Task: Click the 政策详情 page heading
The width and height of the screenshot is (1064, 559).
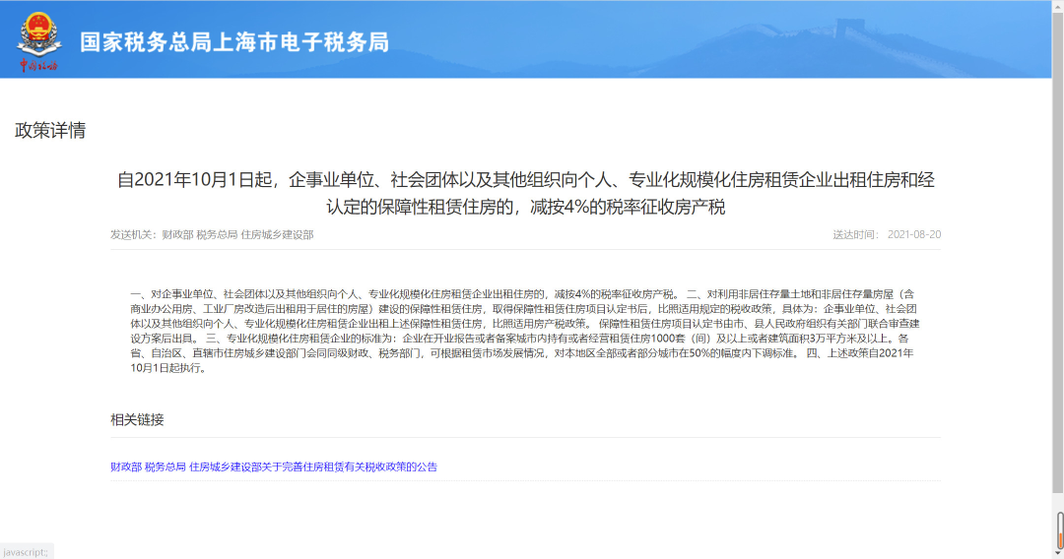Action: click(50, 131)
